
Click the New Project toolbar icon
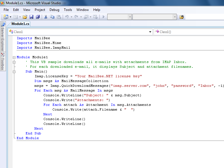click(x=6, y=17)
